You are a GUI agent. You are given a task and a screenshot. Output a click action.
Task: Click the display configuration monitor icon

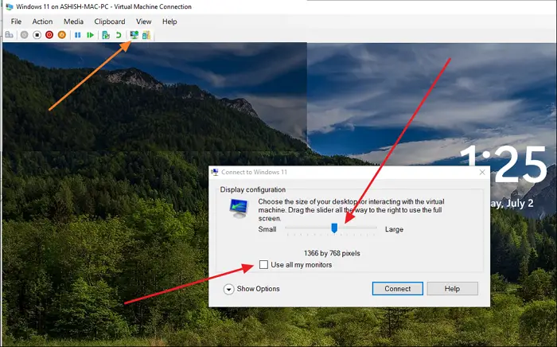(239, 209)
